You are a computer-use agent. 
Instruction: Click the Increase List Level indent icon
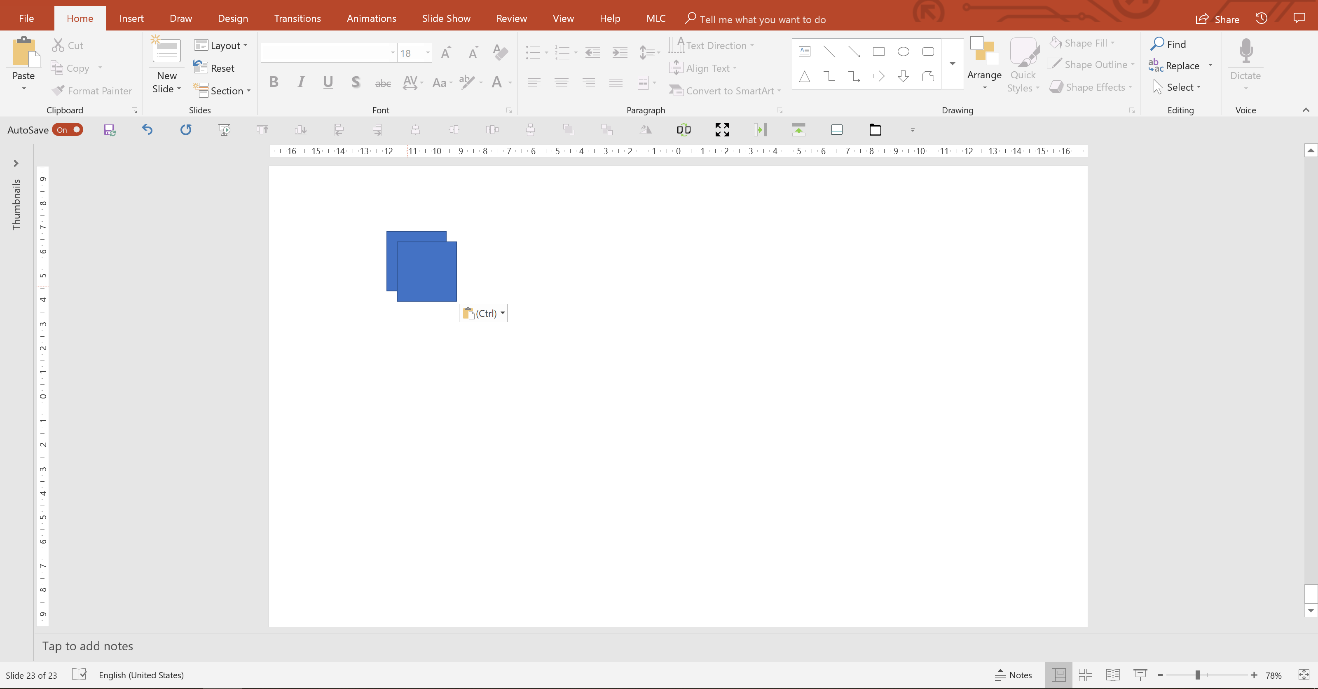[x=620, y=52]
